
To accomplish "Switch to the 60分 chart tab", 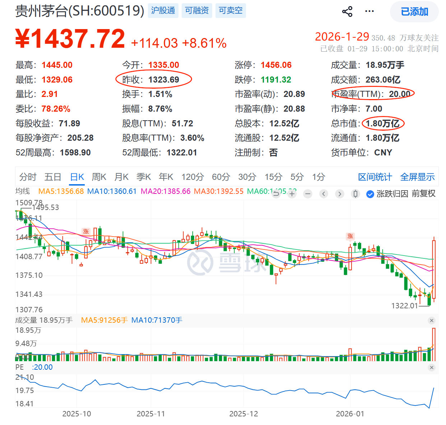I will pos(221,177).
